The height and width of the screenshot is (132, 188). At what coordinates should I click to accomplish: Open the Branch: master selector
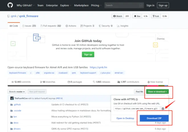(x=17, y=92)
